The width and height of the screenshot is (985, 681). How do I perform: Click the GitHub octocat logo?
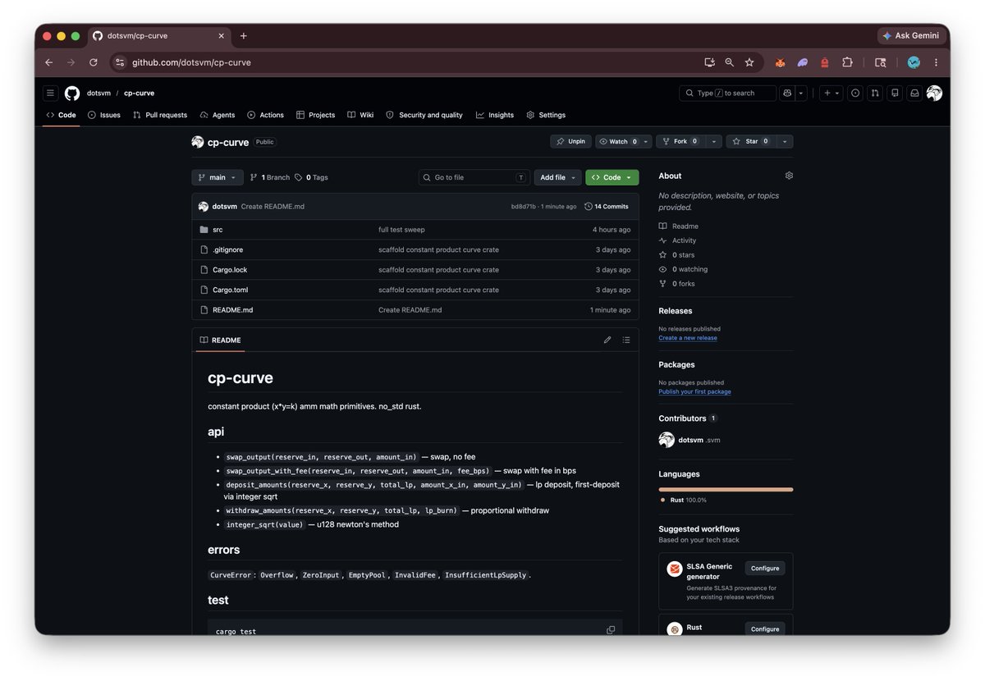click(72, 94)
